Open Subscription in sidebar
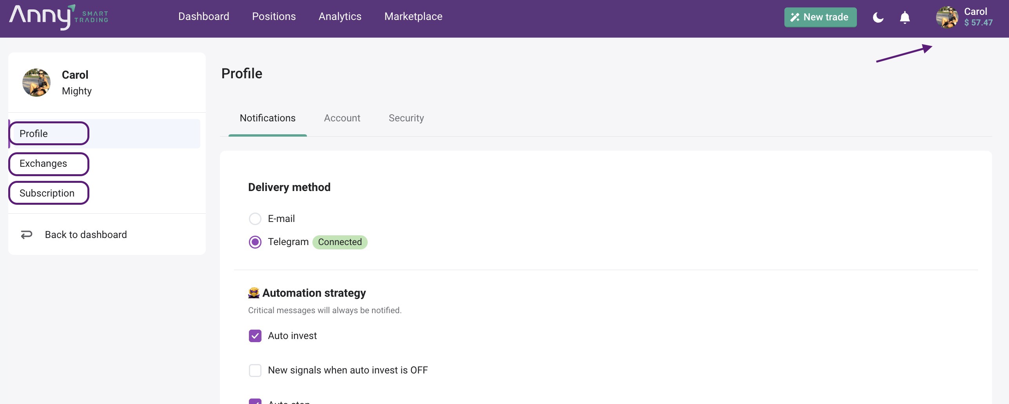This screenshot has width=1009, height=404. [x=47, y=193]
